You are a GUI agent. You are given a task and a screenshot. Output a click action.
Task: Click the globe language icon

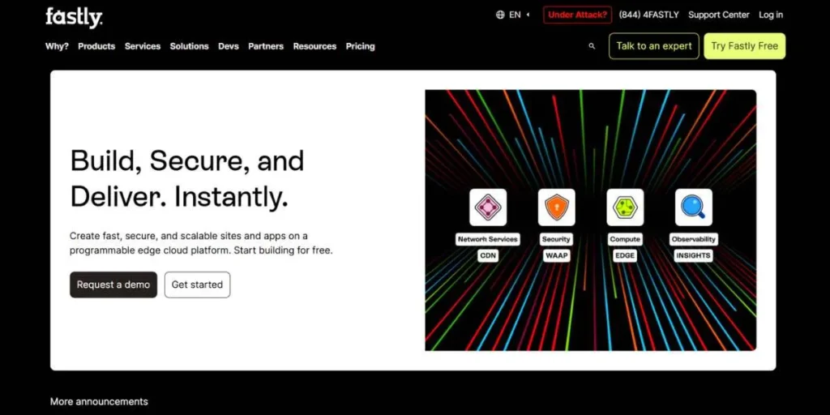coord(500,15)
